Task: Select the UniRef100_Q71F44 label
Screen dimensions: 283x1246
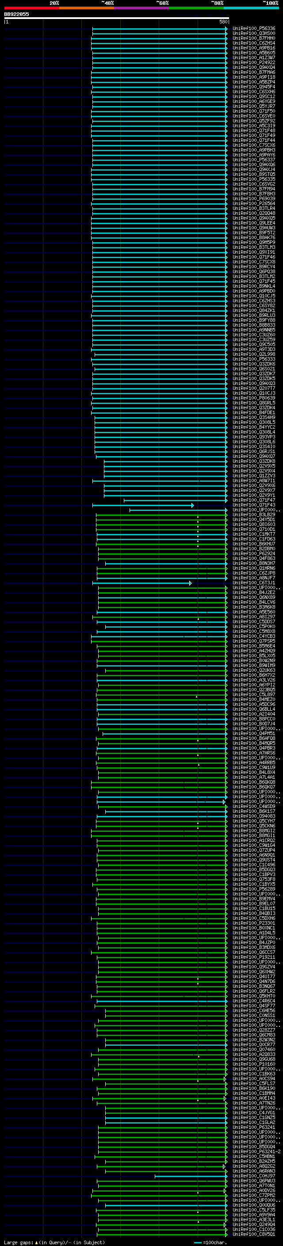Action: tap(254, 140)
